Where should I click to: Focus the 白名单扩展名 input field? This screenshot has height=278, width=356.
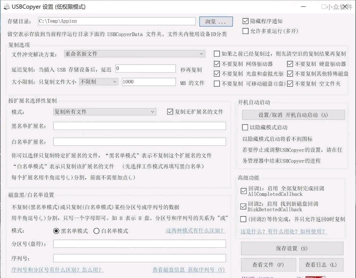(x=139, y=142)
